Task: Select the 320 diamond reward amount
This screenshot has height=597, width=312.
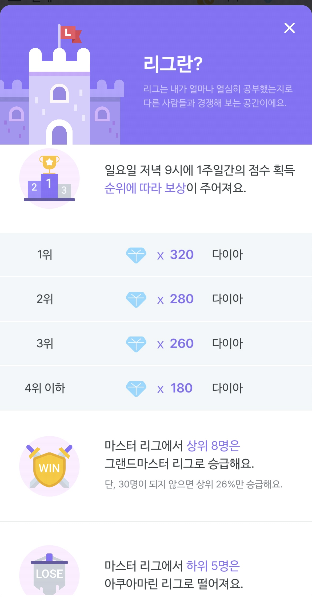Action: coord(182,255)
